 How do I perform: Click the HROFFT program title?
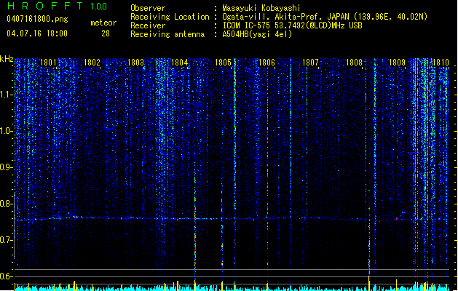(45, 6)
